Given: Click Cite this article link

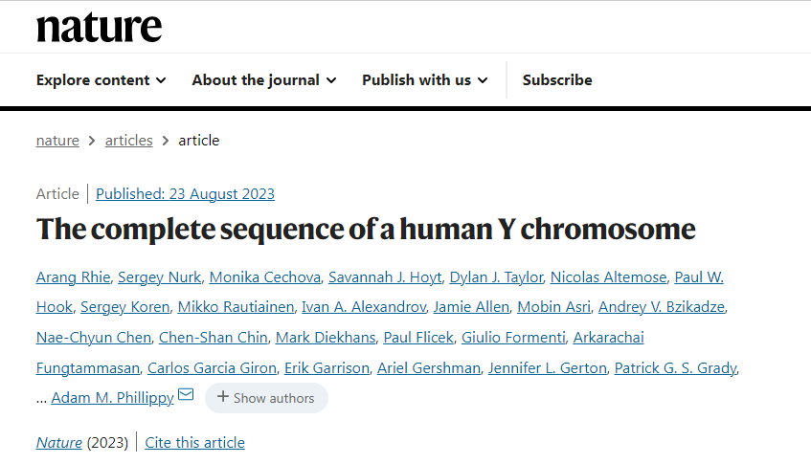Looking at the screenshot, I should [194, 443].
